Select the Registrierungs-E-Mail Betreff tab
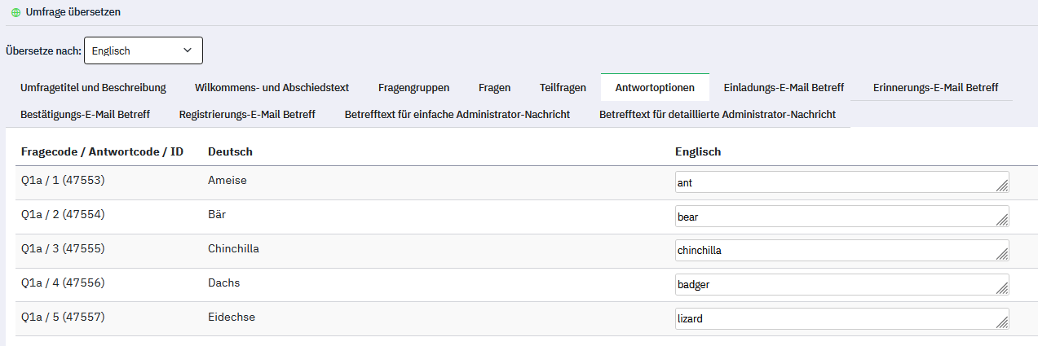Image resolution: width=1038 pixels, height=346 pixels. coord(247,114)
